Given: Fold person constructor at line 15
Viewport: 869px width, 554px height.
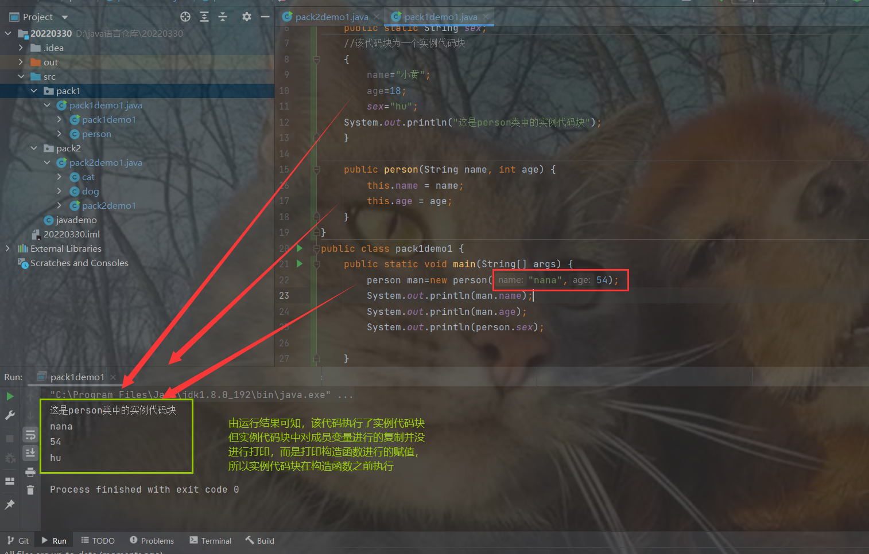Looking at the screenshot, I should click(x=316, y=170).
